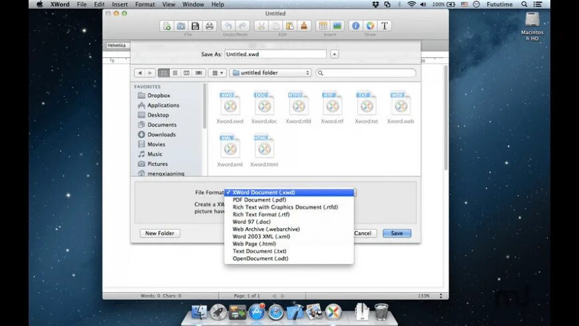Image resolution: width=579 pixels, height=326 pixels.
Task: Click the Open File toolbar icon
Action: (181, 26)
